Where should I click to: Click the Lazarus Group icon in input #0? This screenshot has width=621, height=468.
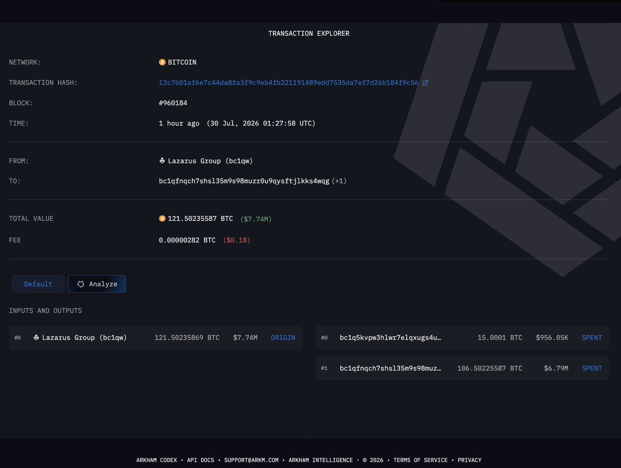36,338
